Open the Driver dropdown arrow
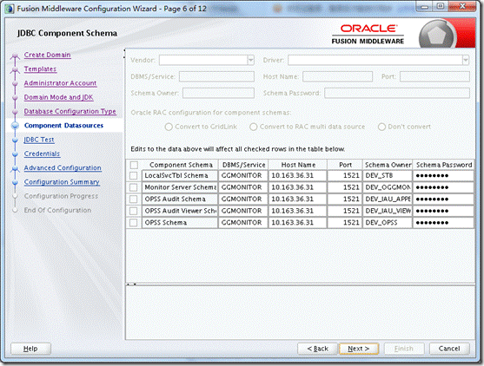The height and width of the screenshot is (366, 484). pos(466,60)
